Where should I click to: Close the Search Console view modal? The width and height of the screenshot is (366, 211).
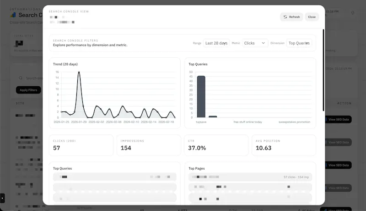(312, 17)
